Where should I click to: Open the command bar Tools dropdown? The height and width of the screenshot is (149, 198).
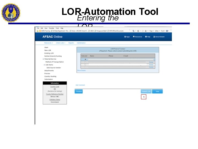tap(163, 31)
